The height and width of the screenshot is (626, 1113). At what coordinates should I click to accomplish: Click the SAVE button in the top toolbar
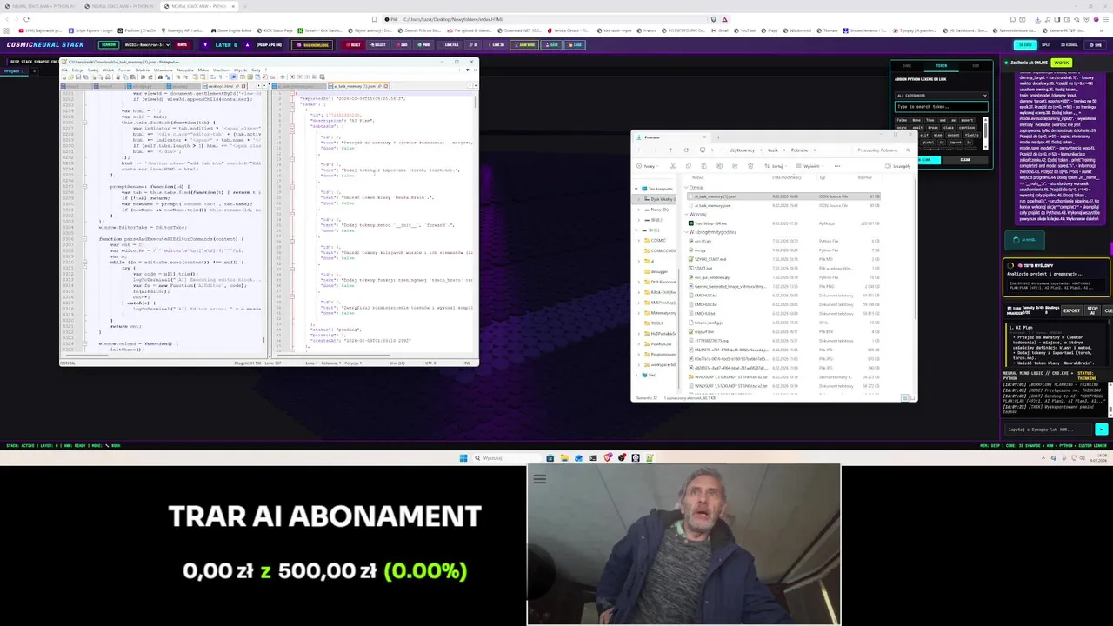[x=551, y=44]
